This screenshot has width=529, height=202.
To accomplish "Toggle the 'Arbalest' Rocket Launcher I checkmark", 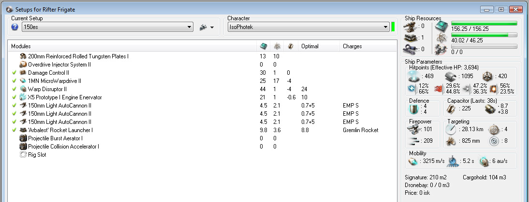I will [14, 130].
